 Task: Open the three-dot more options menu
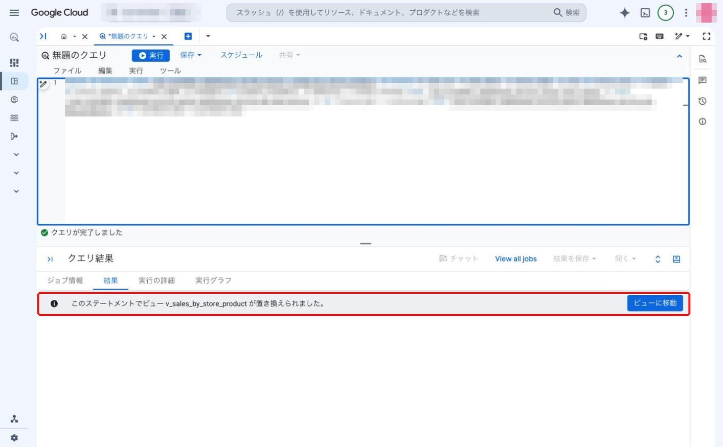point(686,13)
